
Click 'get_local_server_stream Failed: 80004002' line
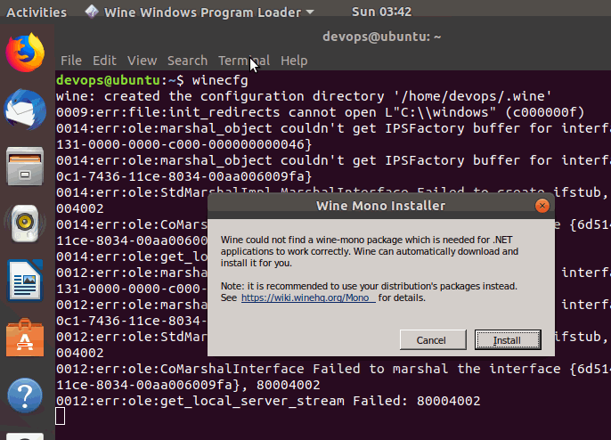coord(268,401)
